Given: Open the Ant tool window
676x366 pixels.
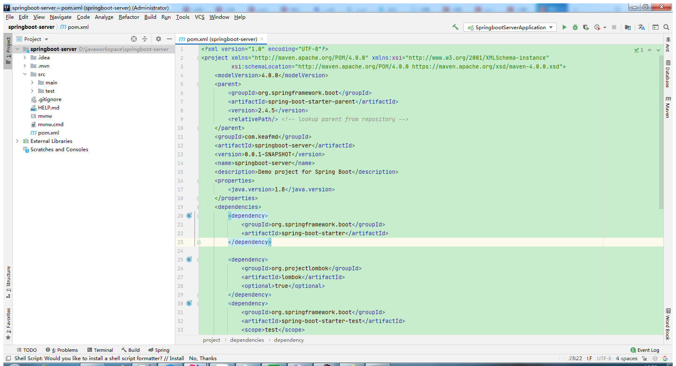Looking at the screenshot, I should pyautogui.click(x=668, y=44).
